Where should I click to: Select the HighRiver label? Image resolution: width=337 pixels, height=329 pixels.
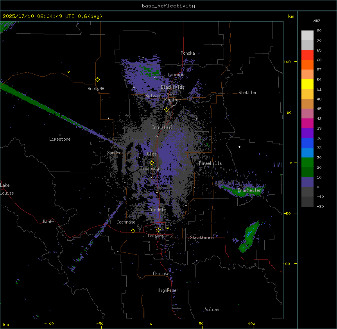(x=168, y=290)
